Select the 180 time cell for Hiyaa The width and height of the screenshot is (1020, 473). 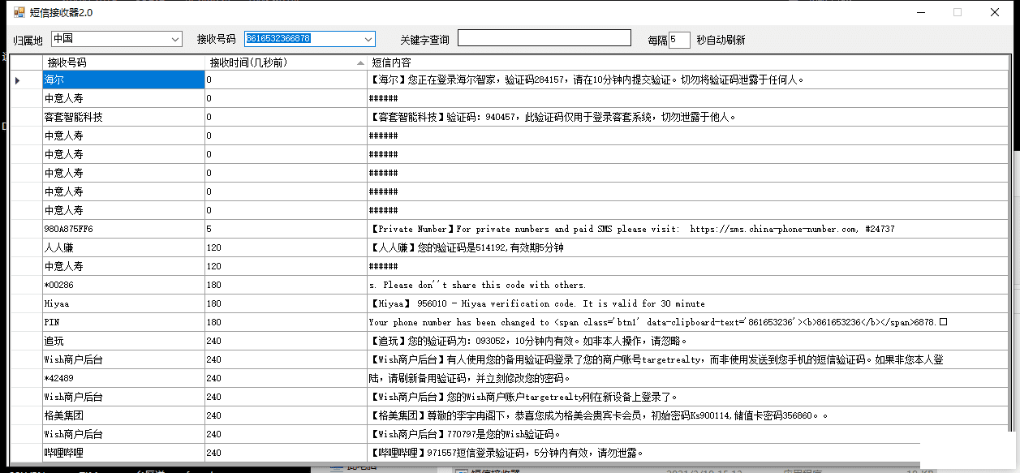click(286, 303)
